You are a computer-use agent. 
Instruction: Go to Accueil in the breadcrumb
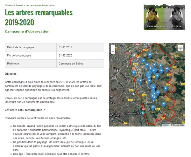19,5
